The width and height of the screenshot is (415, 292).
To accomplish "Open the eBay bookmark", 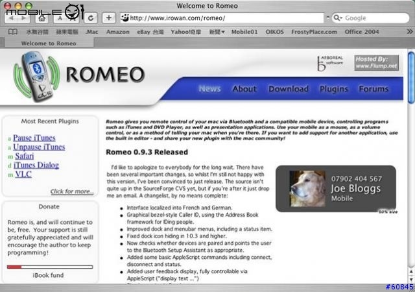I will pyautogui.click(x=150, y=32).
